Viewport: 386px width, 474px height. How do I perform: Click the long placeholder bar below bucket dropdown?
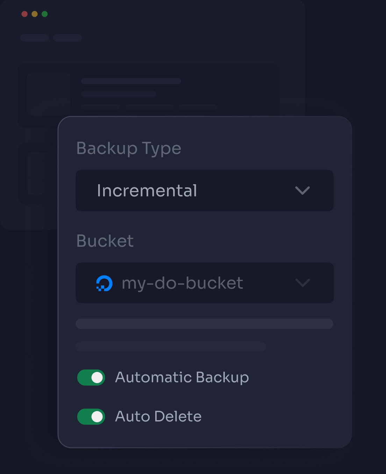click(x=205, y=324)
